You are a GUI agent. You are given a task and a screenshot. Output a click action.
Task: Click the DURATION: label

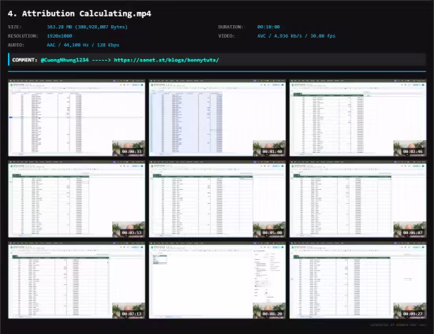pos(230,27)
